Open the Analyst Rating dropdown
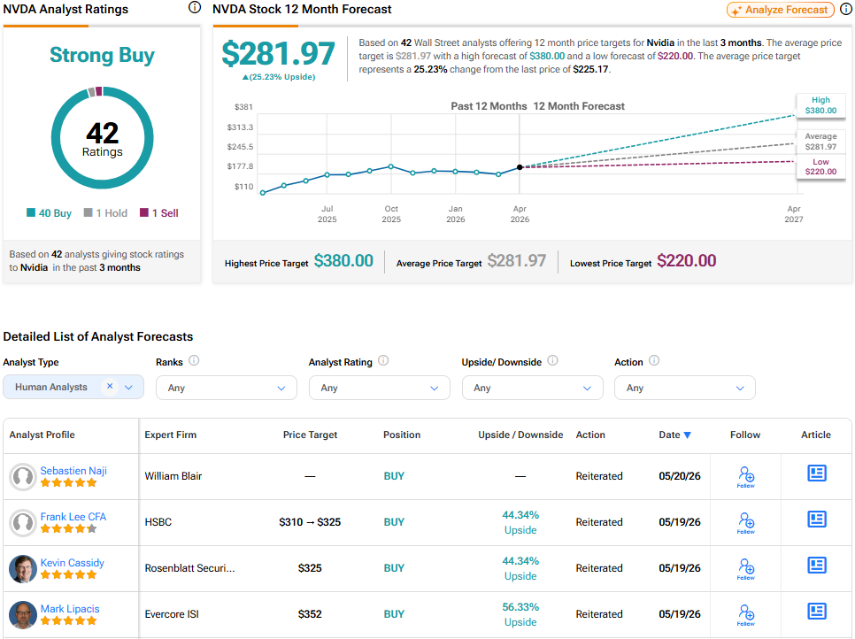Viewport: 855px width, 639px height. [x=380, y=388]
